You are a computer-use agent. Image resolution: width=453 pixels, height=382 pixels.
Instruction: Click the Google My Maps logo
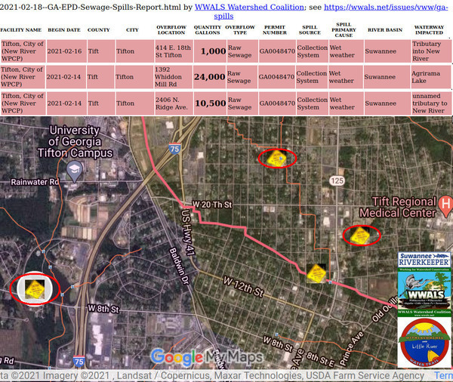(x=207, y=357)
